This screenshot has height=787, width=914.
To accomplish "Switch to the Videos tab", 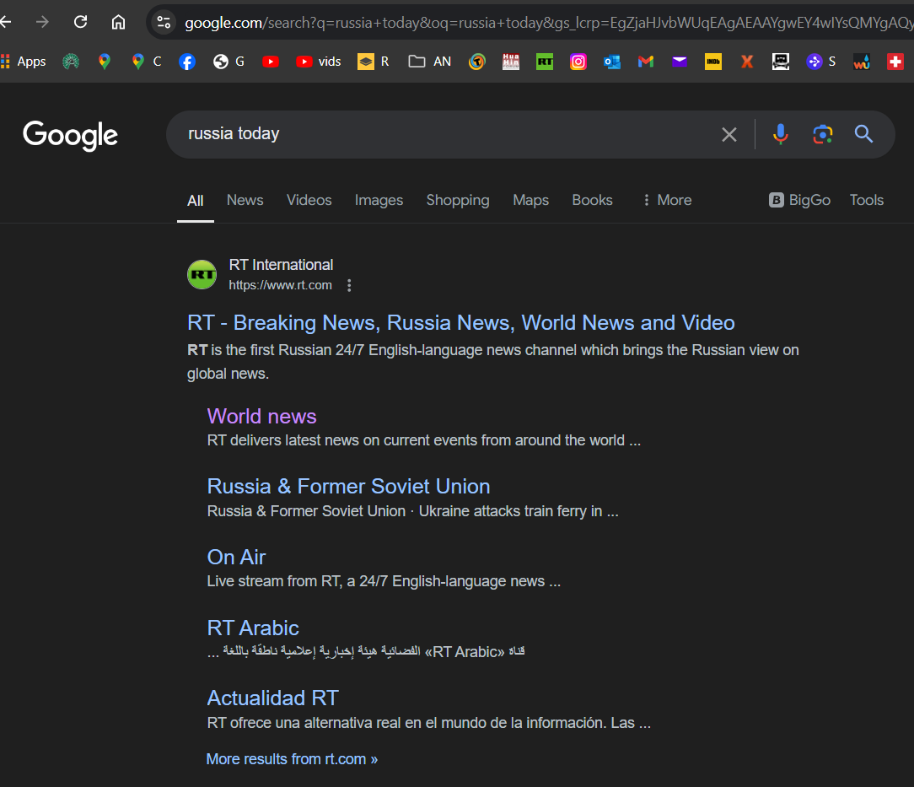I will coord(309,200).
